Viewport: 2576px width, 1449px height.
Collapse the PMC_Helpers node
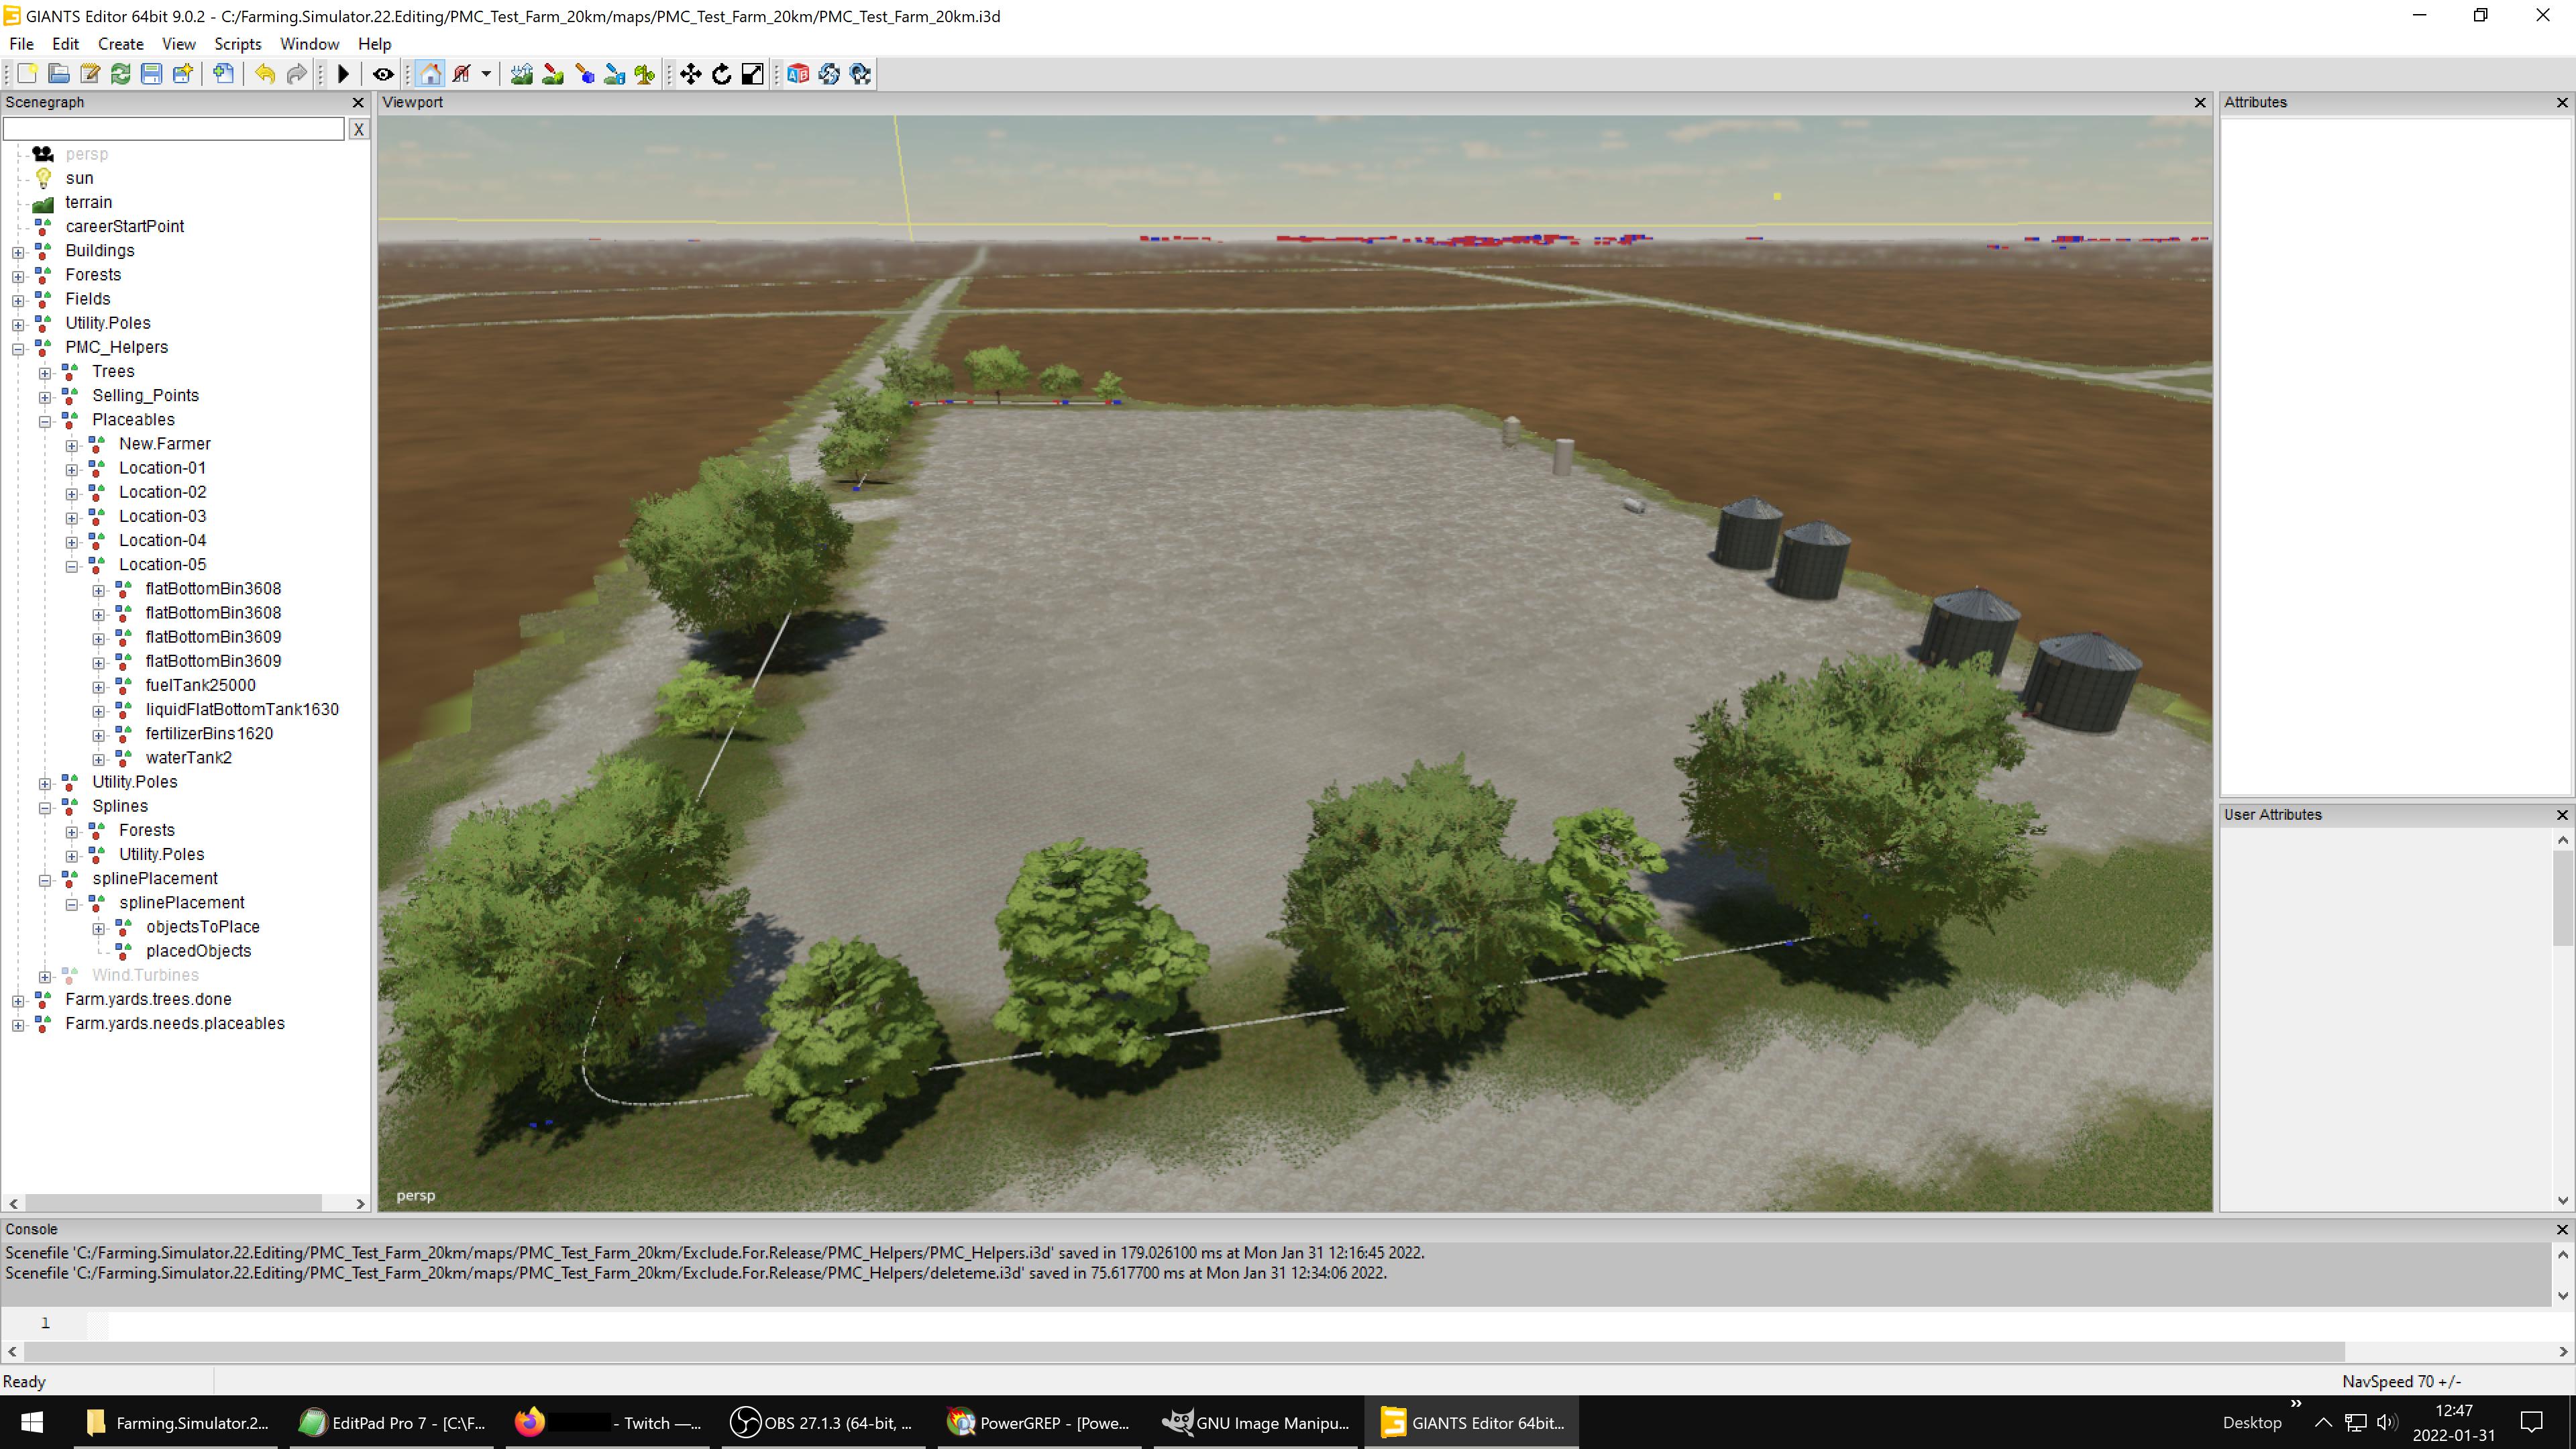click(18, 349)
